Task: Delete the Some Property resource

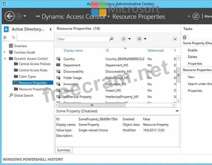Action: point(192,57)
